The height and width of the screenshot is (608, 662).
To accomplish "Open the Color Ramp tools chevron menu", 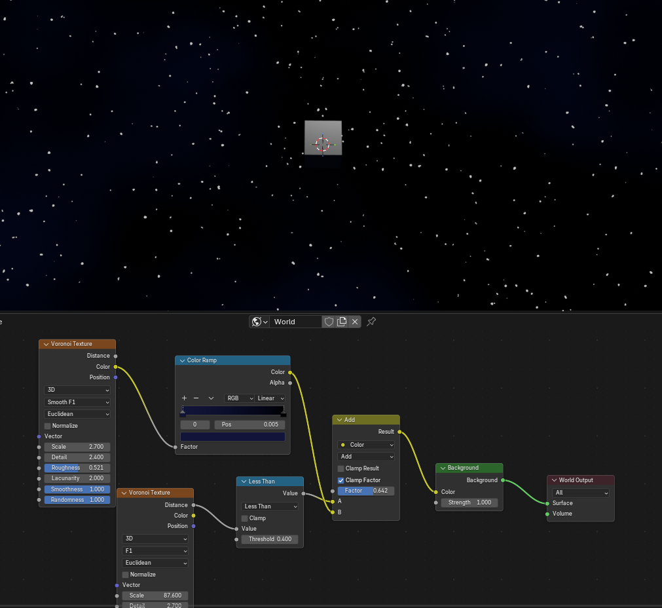I will pos(211,398).
